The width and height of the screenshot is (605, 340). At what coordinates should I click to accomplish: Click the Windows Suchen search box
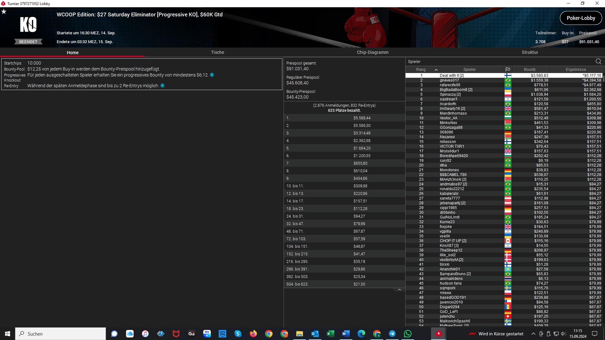click(x=60, y=334)
